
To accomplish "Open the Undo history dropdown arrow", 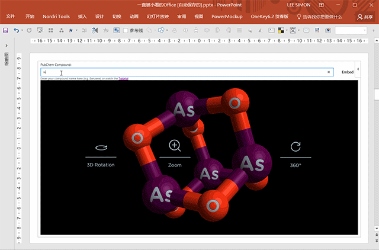I will (22, 30).
